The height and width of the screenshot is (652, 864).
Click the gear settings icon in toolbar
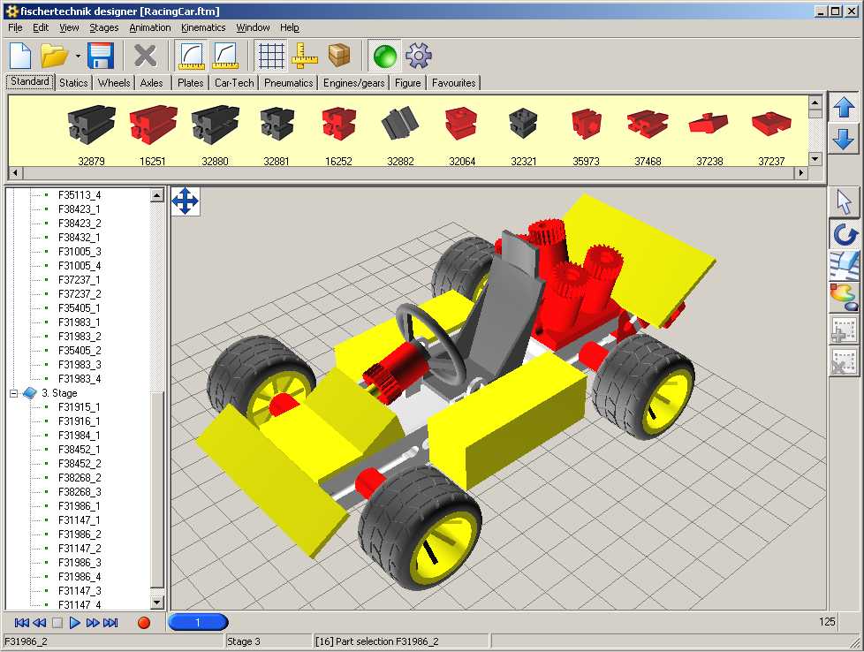click(x=418, y=57)
